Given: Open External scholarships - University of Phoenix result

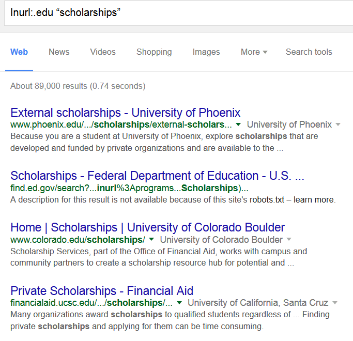Looking at the screenshot, I should pos(126,113).
